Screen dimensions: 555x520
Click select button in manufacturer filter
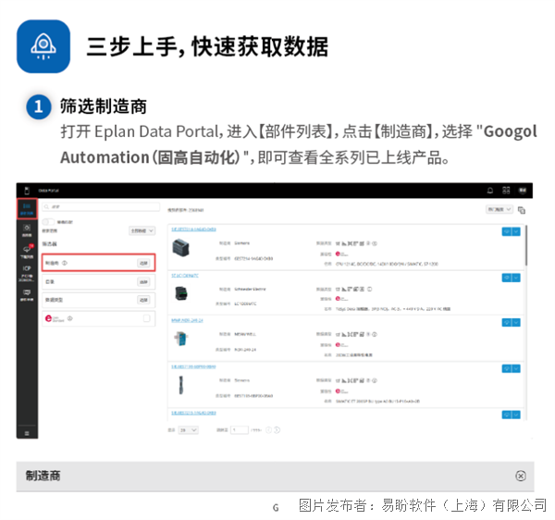(143, 263)
